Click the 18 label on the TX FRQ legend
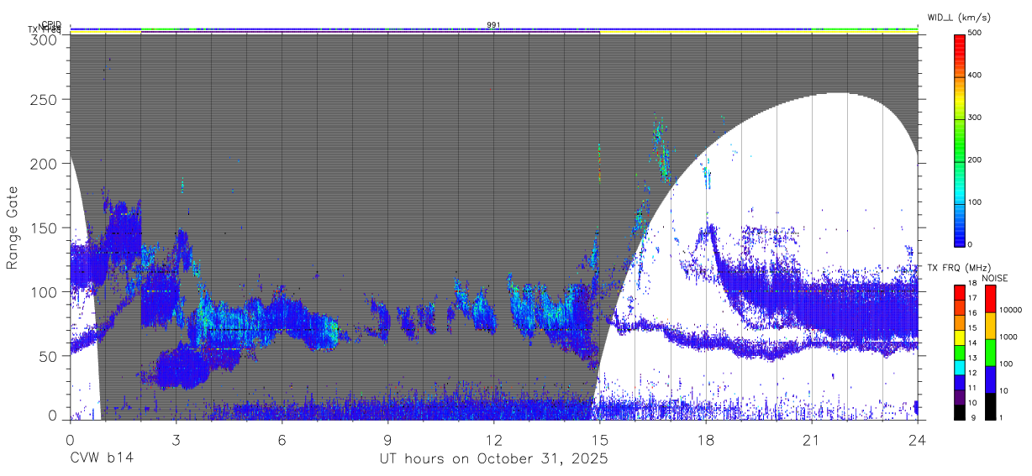Screen dimensions: 1032x476 [x=973, y=283]
